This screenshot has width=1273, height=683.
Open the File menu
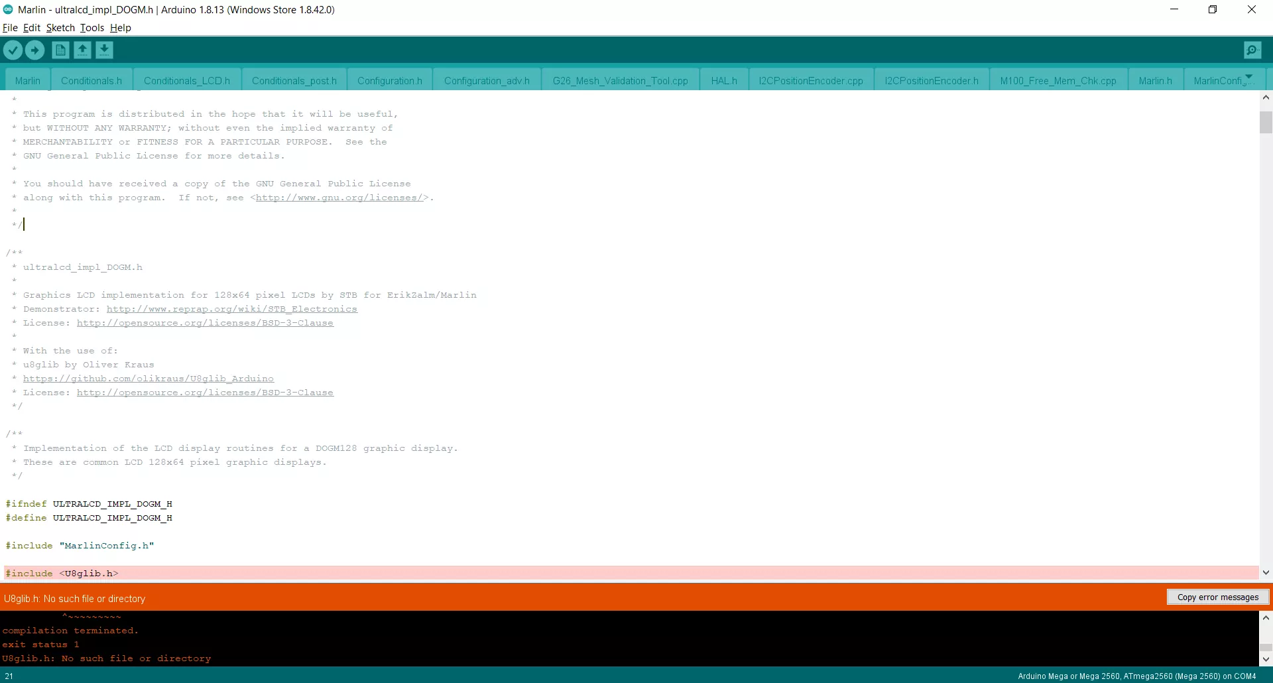click(x=10, y=28)
